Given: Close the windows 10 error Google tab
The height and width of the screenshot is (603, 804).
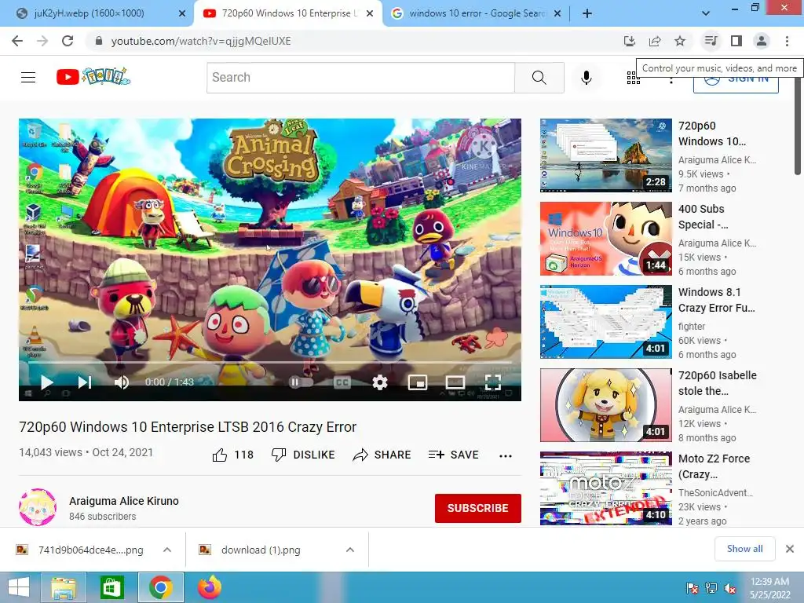Looking at the screenshot, I should tap(558, 13).
